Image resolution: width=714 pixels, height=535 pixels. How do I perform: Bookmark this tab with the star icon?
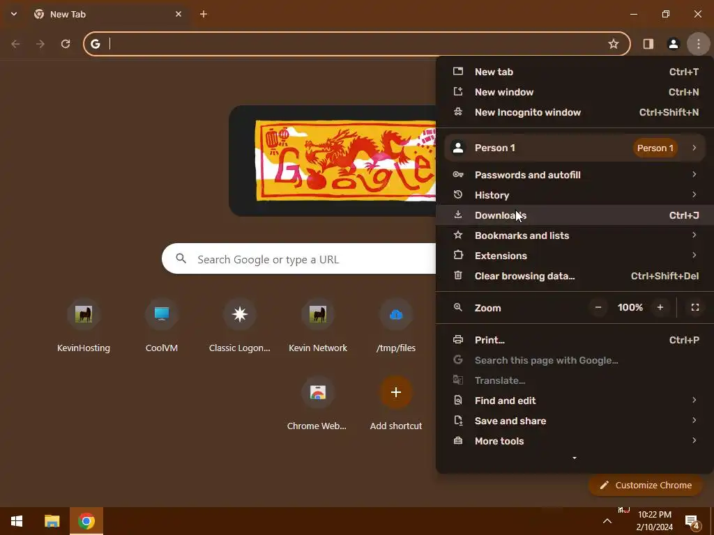[x=614, y=44]
